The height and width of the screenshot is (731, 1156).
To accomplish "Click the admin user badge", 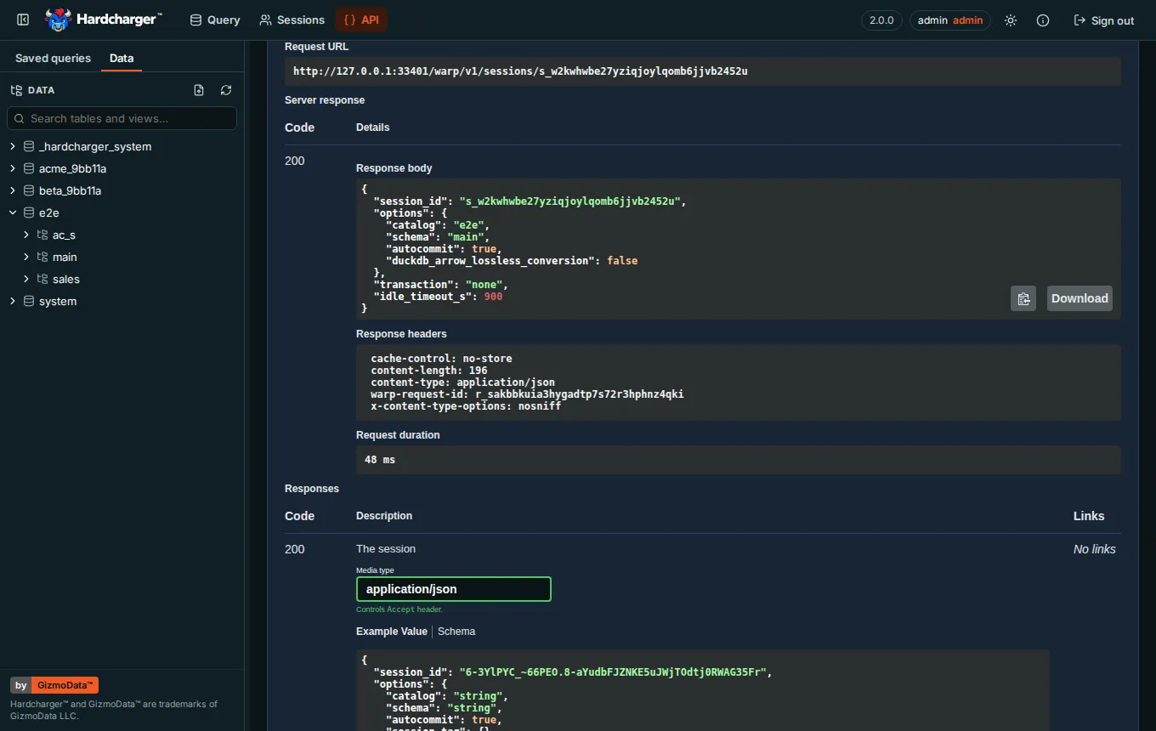I will coord(950,20).
